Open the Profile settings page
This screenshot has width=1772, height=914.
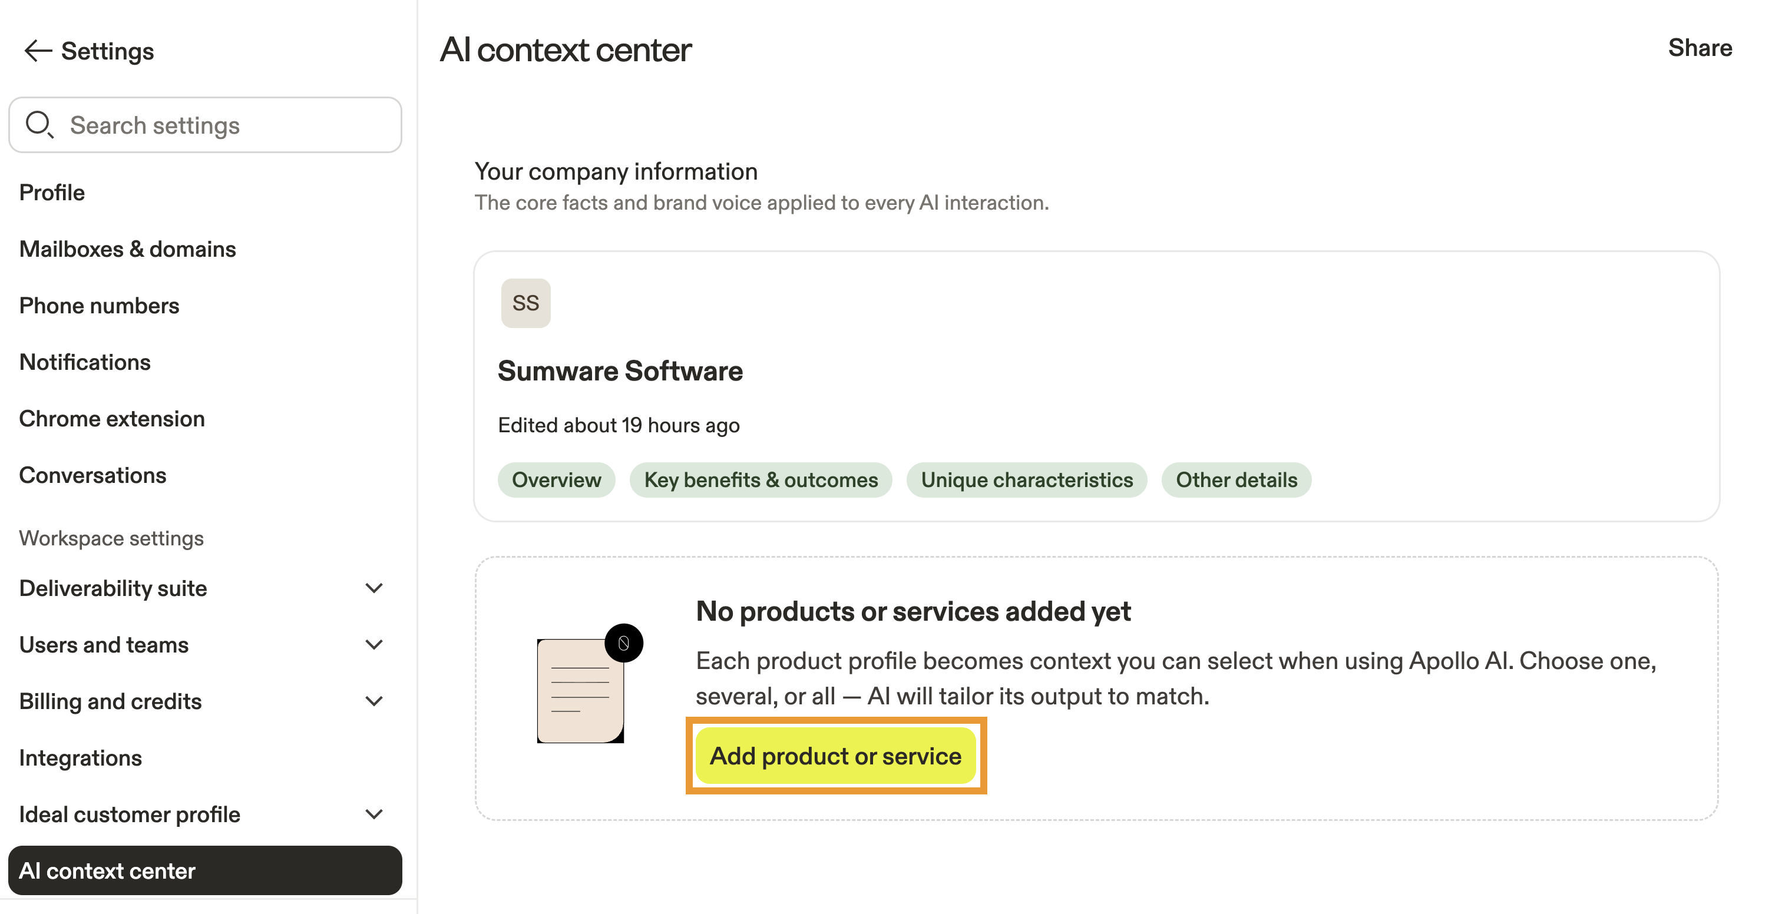(x=52, y=193)
